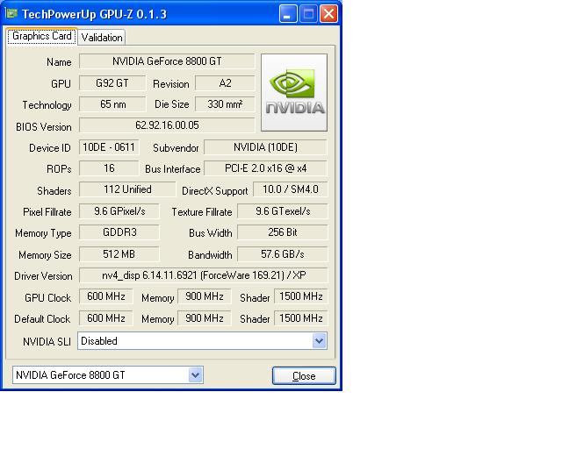Click the GPU-Z title bar app icon
562x449 pixels.
(x=11, y=14)
